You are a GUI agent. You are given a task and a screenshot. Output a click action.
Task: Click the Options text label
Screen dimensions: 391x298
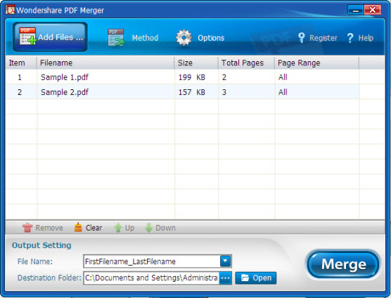[x=211, y=38]
